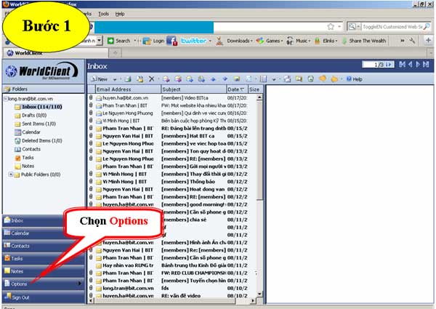Click the Sign Out button

(43, 297)
